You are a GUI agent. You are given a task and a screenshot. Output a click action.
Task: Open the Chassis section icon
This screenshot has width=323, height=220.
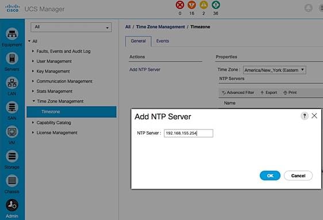click(12, 180)
